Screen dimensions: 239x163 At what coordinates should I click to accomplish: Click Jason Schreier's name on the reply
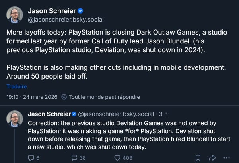point(49,115)
